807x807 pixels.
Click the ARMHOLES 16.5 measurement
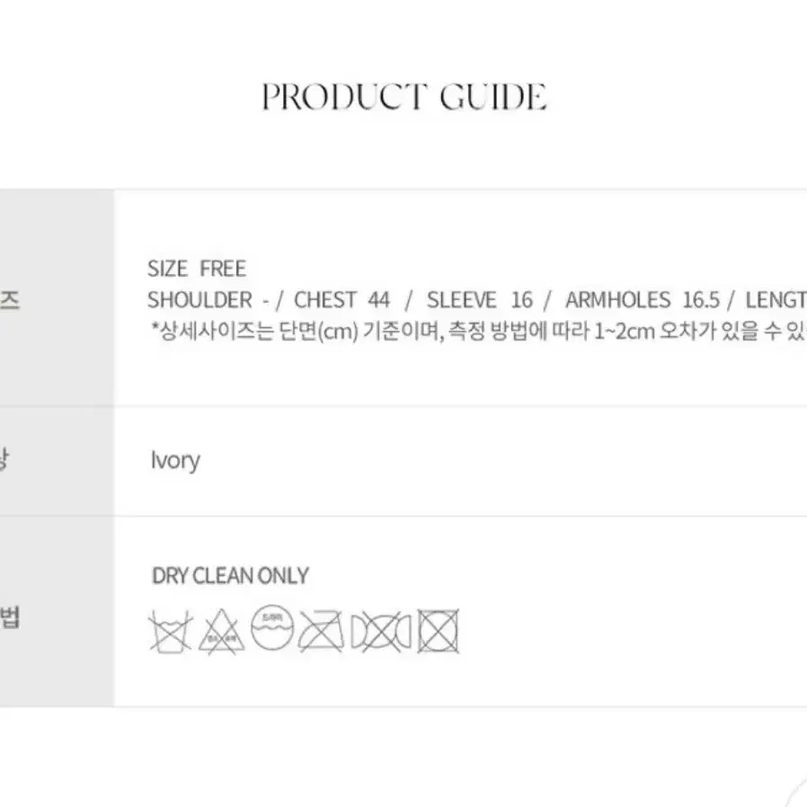pos(643,300)
